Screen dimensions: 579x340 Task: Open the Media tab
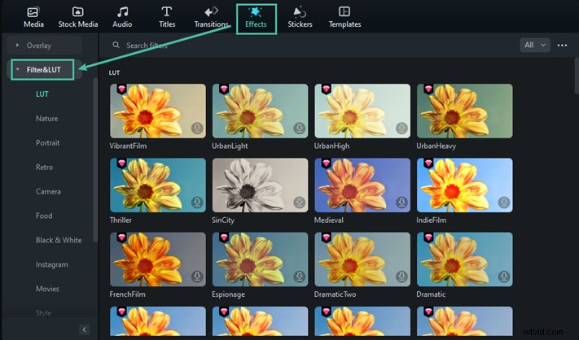pyautogui.click(x=33, y=18)
